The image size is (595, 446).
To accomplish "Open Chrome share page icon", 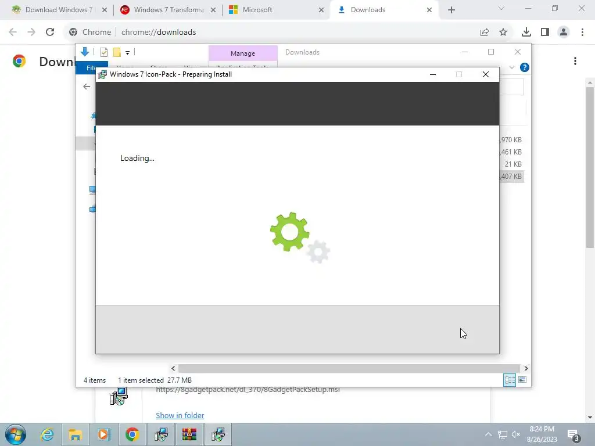I will click(x=485, y=33).
